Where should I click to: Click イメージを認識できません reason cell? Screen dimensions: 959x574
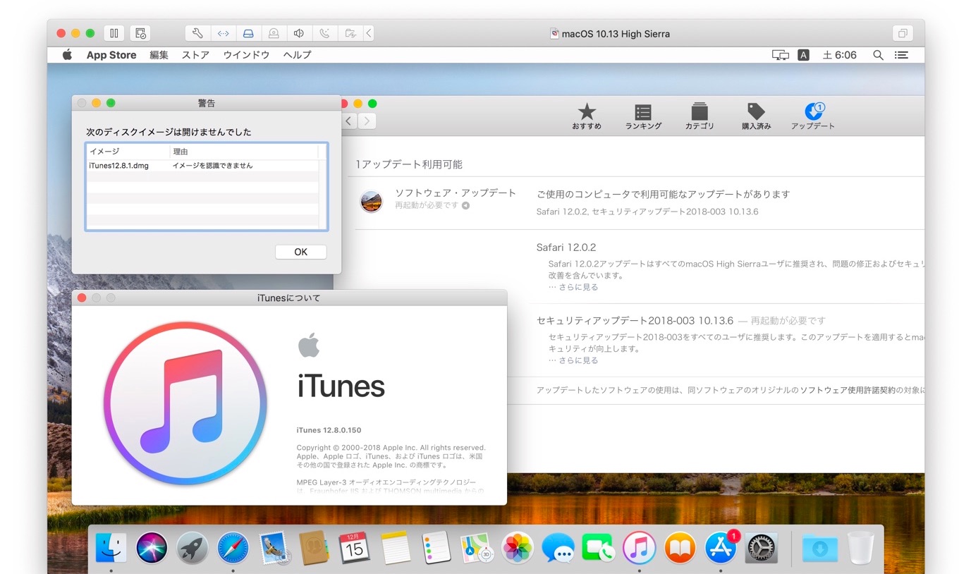[212, 166]
